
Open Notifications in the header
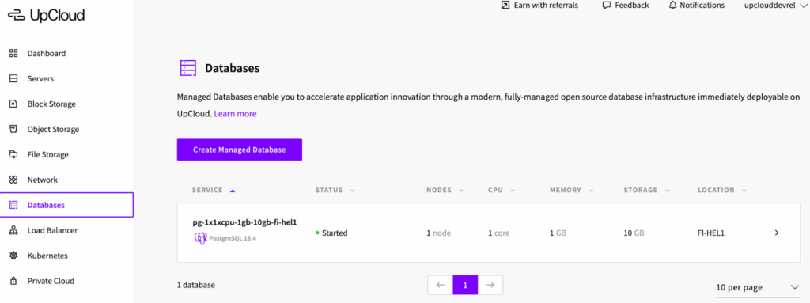point(696,6)
